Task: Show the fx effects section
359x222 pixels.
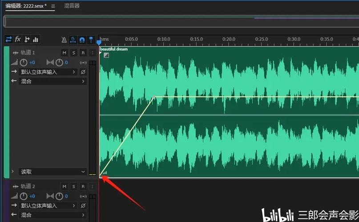Action: [18, 40]
